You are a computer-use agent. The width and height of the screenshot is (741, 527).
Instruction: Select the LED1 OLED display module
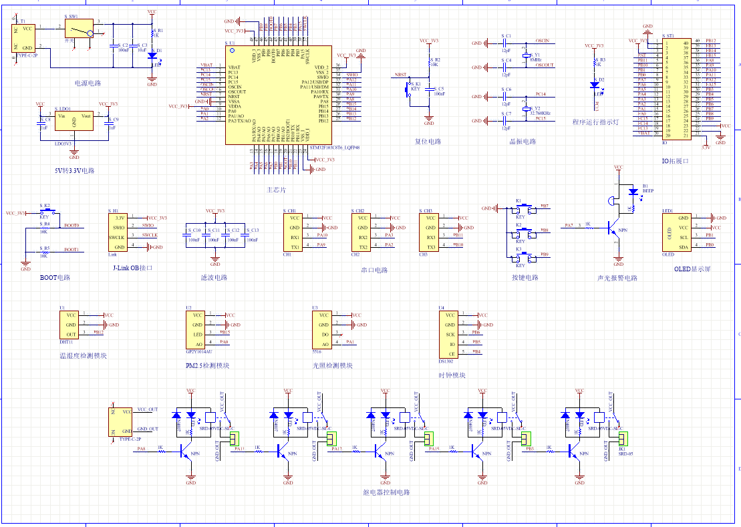676,232
